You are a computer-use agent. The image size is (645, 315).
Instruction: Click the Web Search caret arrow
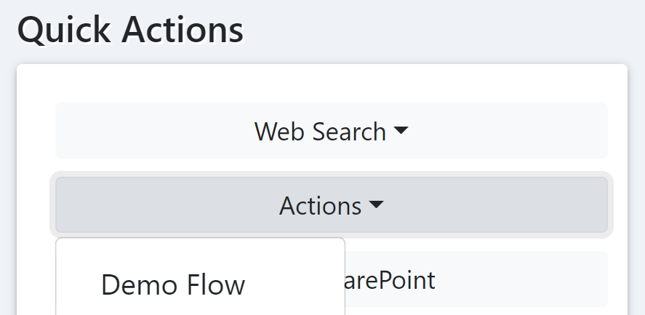[401, 132]
